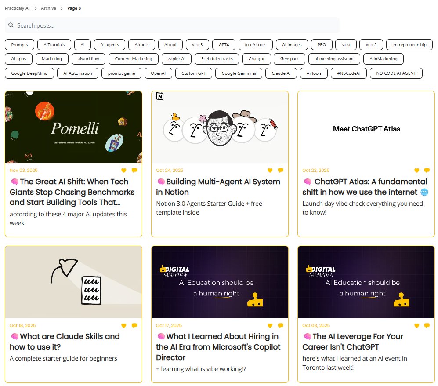Screen dimensions: 438x386
Task: Focus the Search posts field
Action: click(x=172, y=25)
